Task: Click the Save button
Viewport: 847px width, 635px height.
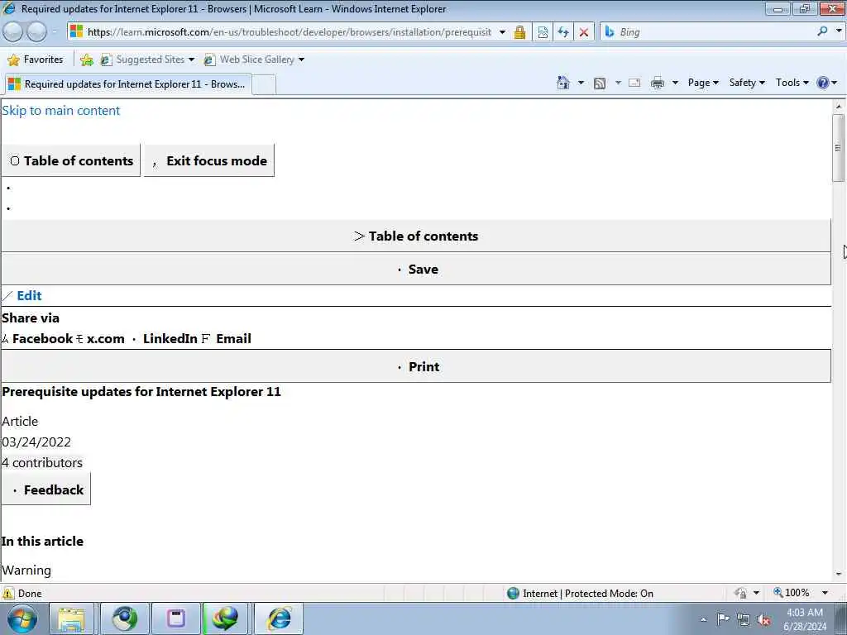Action: pos(416,269)
